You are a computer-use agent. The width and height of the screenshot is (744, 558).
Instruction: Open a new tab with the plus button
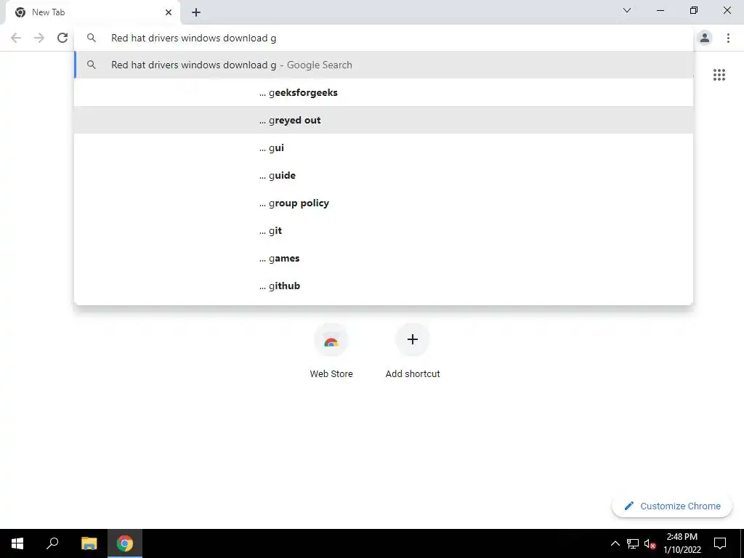196,12
